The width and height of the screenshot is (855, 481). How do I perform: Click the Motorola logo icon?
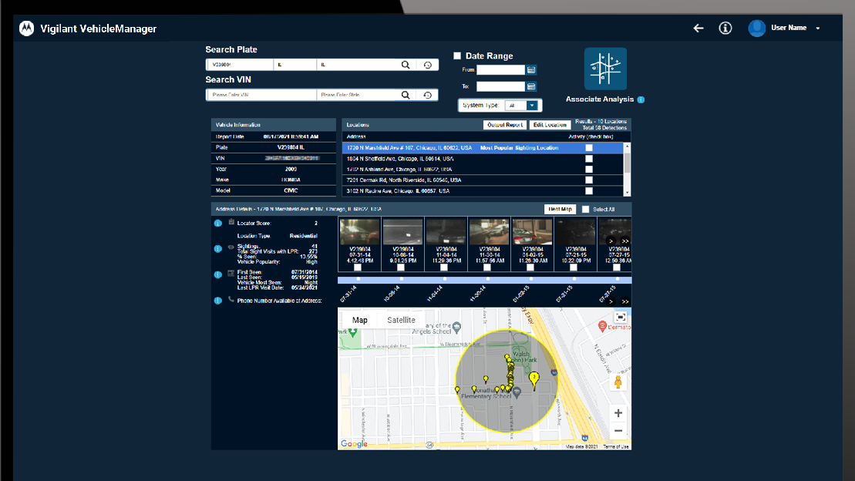[x=26, y=29]
